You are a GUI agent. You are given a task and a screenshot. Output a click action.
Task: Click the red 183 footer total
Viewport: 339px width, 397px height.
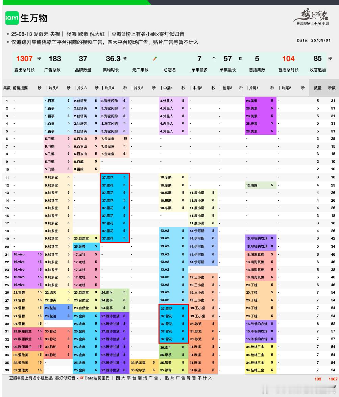[x=318, y=379]
